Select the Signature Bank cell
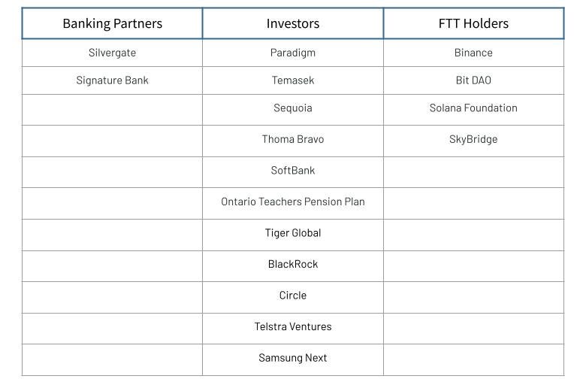The image size is (580, 379). [x=112, y=80]
